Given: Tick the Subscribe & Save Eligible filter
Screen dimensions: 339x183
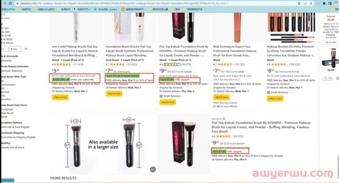Looking at the screenshot, I should 15,127.
